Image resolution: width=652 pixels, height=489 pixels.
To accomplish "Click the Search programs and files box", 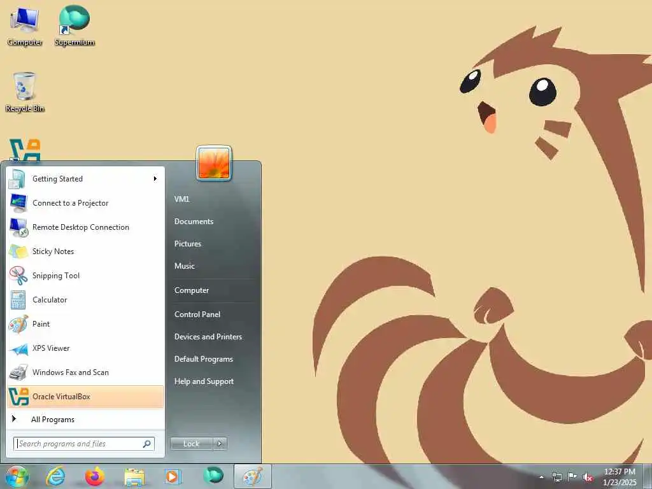I will tap(84, 444).
